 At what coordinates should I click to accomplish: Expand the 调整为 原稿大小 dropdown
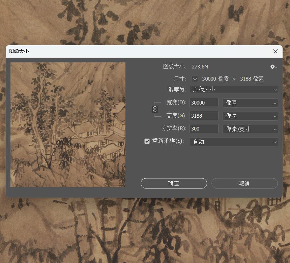click(x=234, y=89)
